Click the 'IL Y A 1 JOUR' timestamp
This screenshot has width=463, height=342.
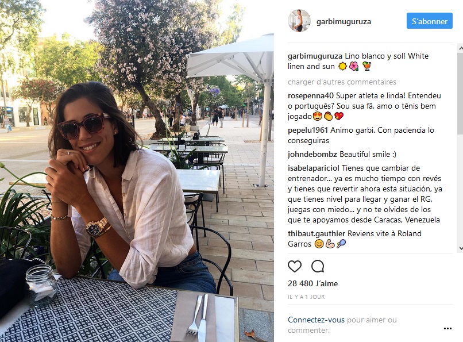(306, 297)
